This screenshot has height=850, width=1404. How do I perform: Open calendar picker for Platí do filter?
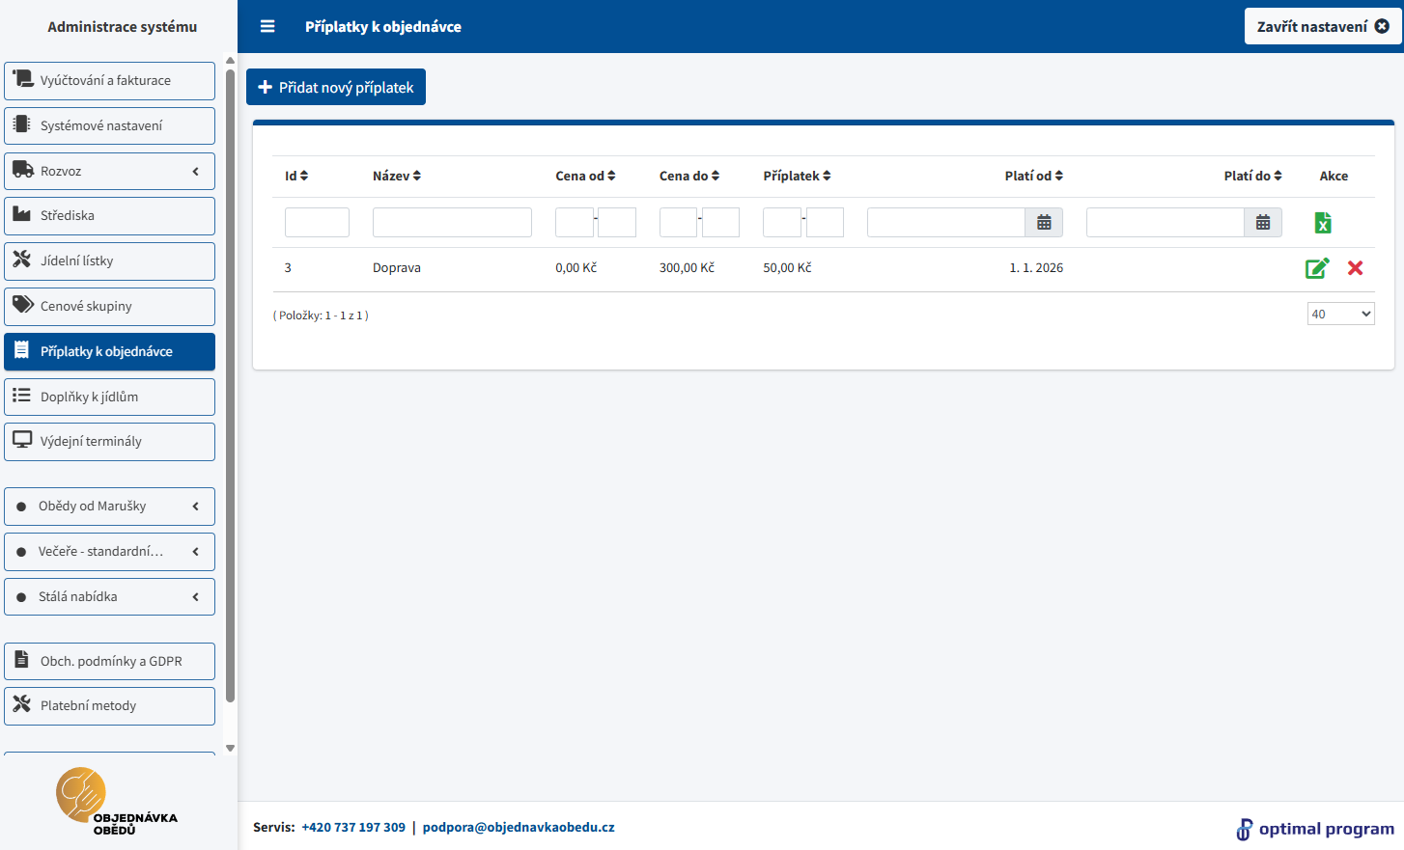(x=1262, y=223)
